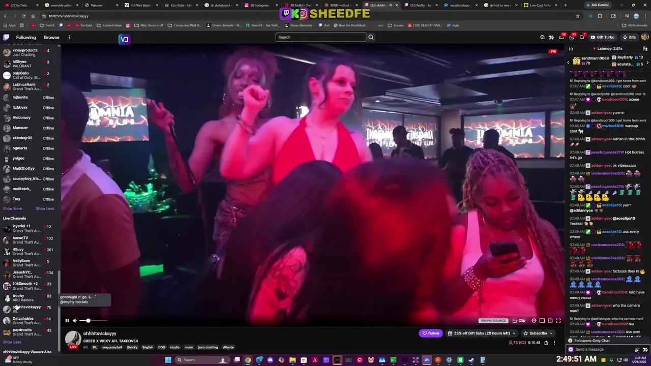The image size is (651, 366).
Task: Open the hiSkyee VALORANT channel
Action: (31, 64)
